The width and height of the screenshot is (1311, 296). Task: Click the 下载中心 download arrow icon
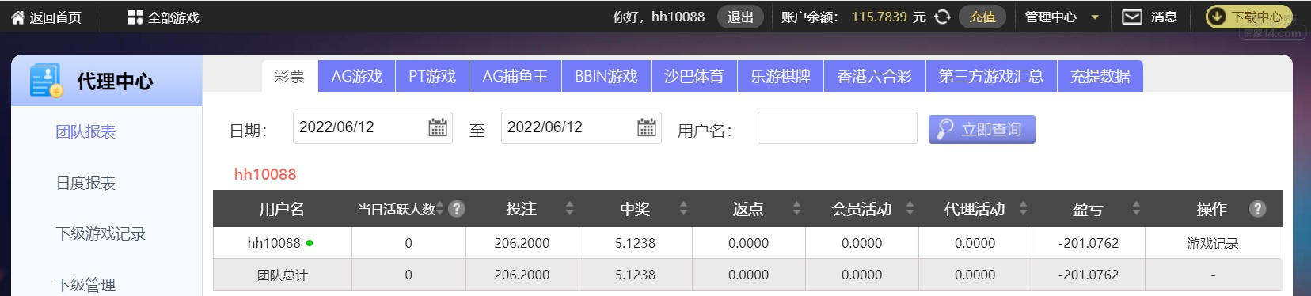pyautogui.click(x=1216, y=17)
